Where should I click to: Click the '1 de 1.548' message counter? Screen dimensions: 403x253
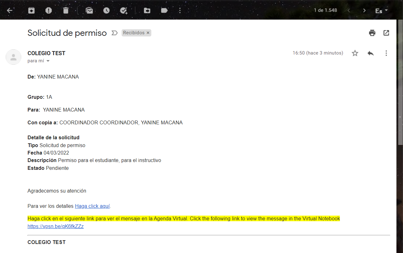(325, 10)
